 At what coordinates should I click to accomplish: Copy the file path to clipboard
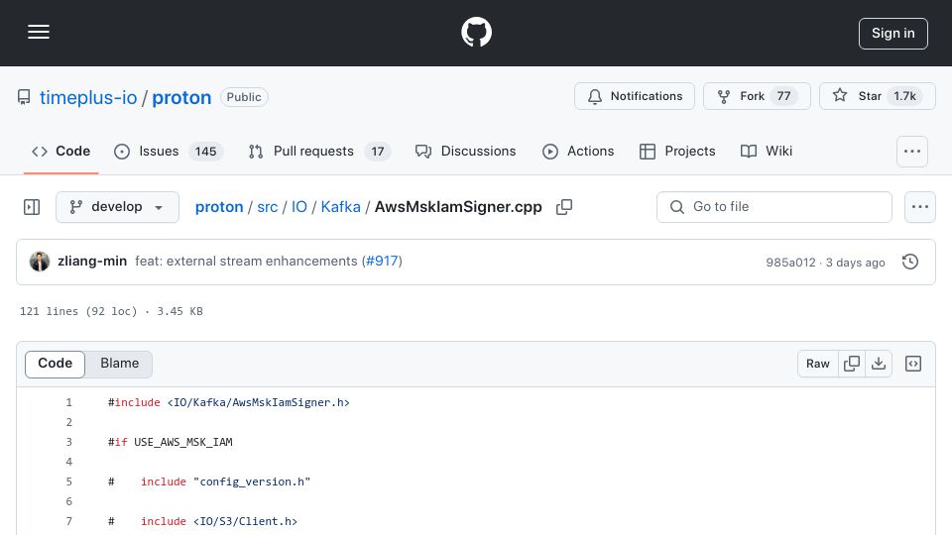[564, 207]
